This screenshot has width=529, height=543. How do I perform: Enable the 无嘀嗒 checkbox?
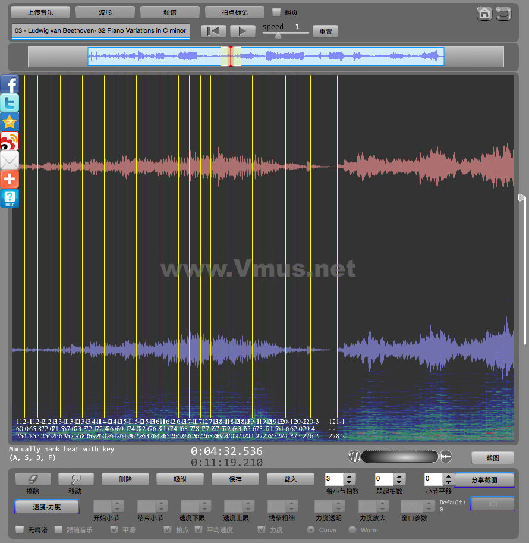coord(20,529)
